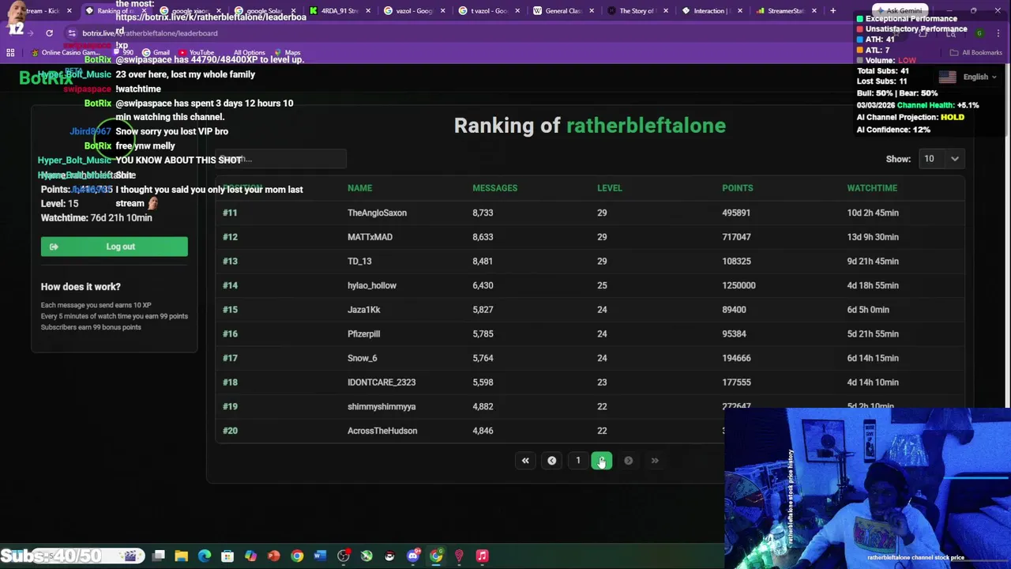Go to page 1 of the ranking

578,461
